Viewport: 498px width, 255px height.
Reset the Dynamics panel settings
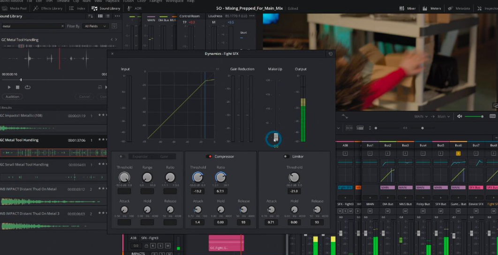(330, 53)
